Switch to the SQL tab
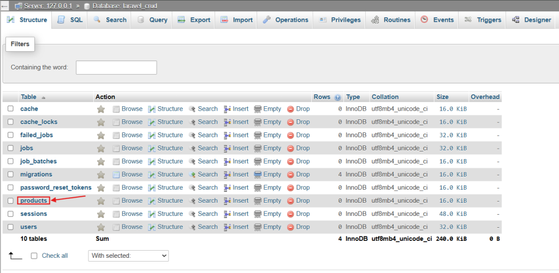This screenshot has width=559, height=273. [x=70, y=20]
